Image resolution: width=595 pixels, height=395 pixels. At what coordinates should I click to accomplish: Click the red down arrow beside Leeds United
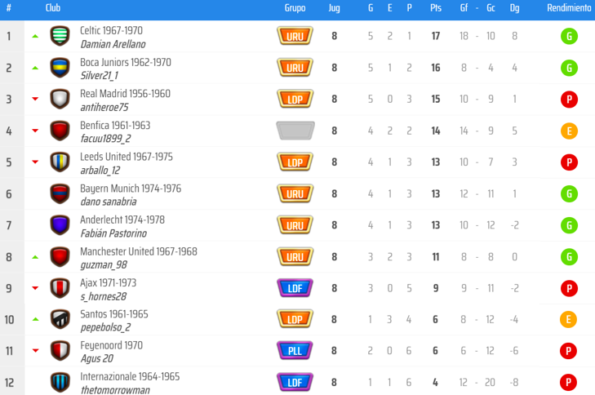coord(35,162)
